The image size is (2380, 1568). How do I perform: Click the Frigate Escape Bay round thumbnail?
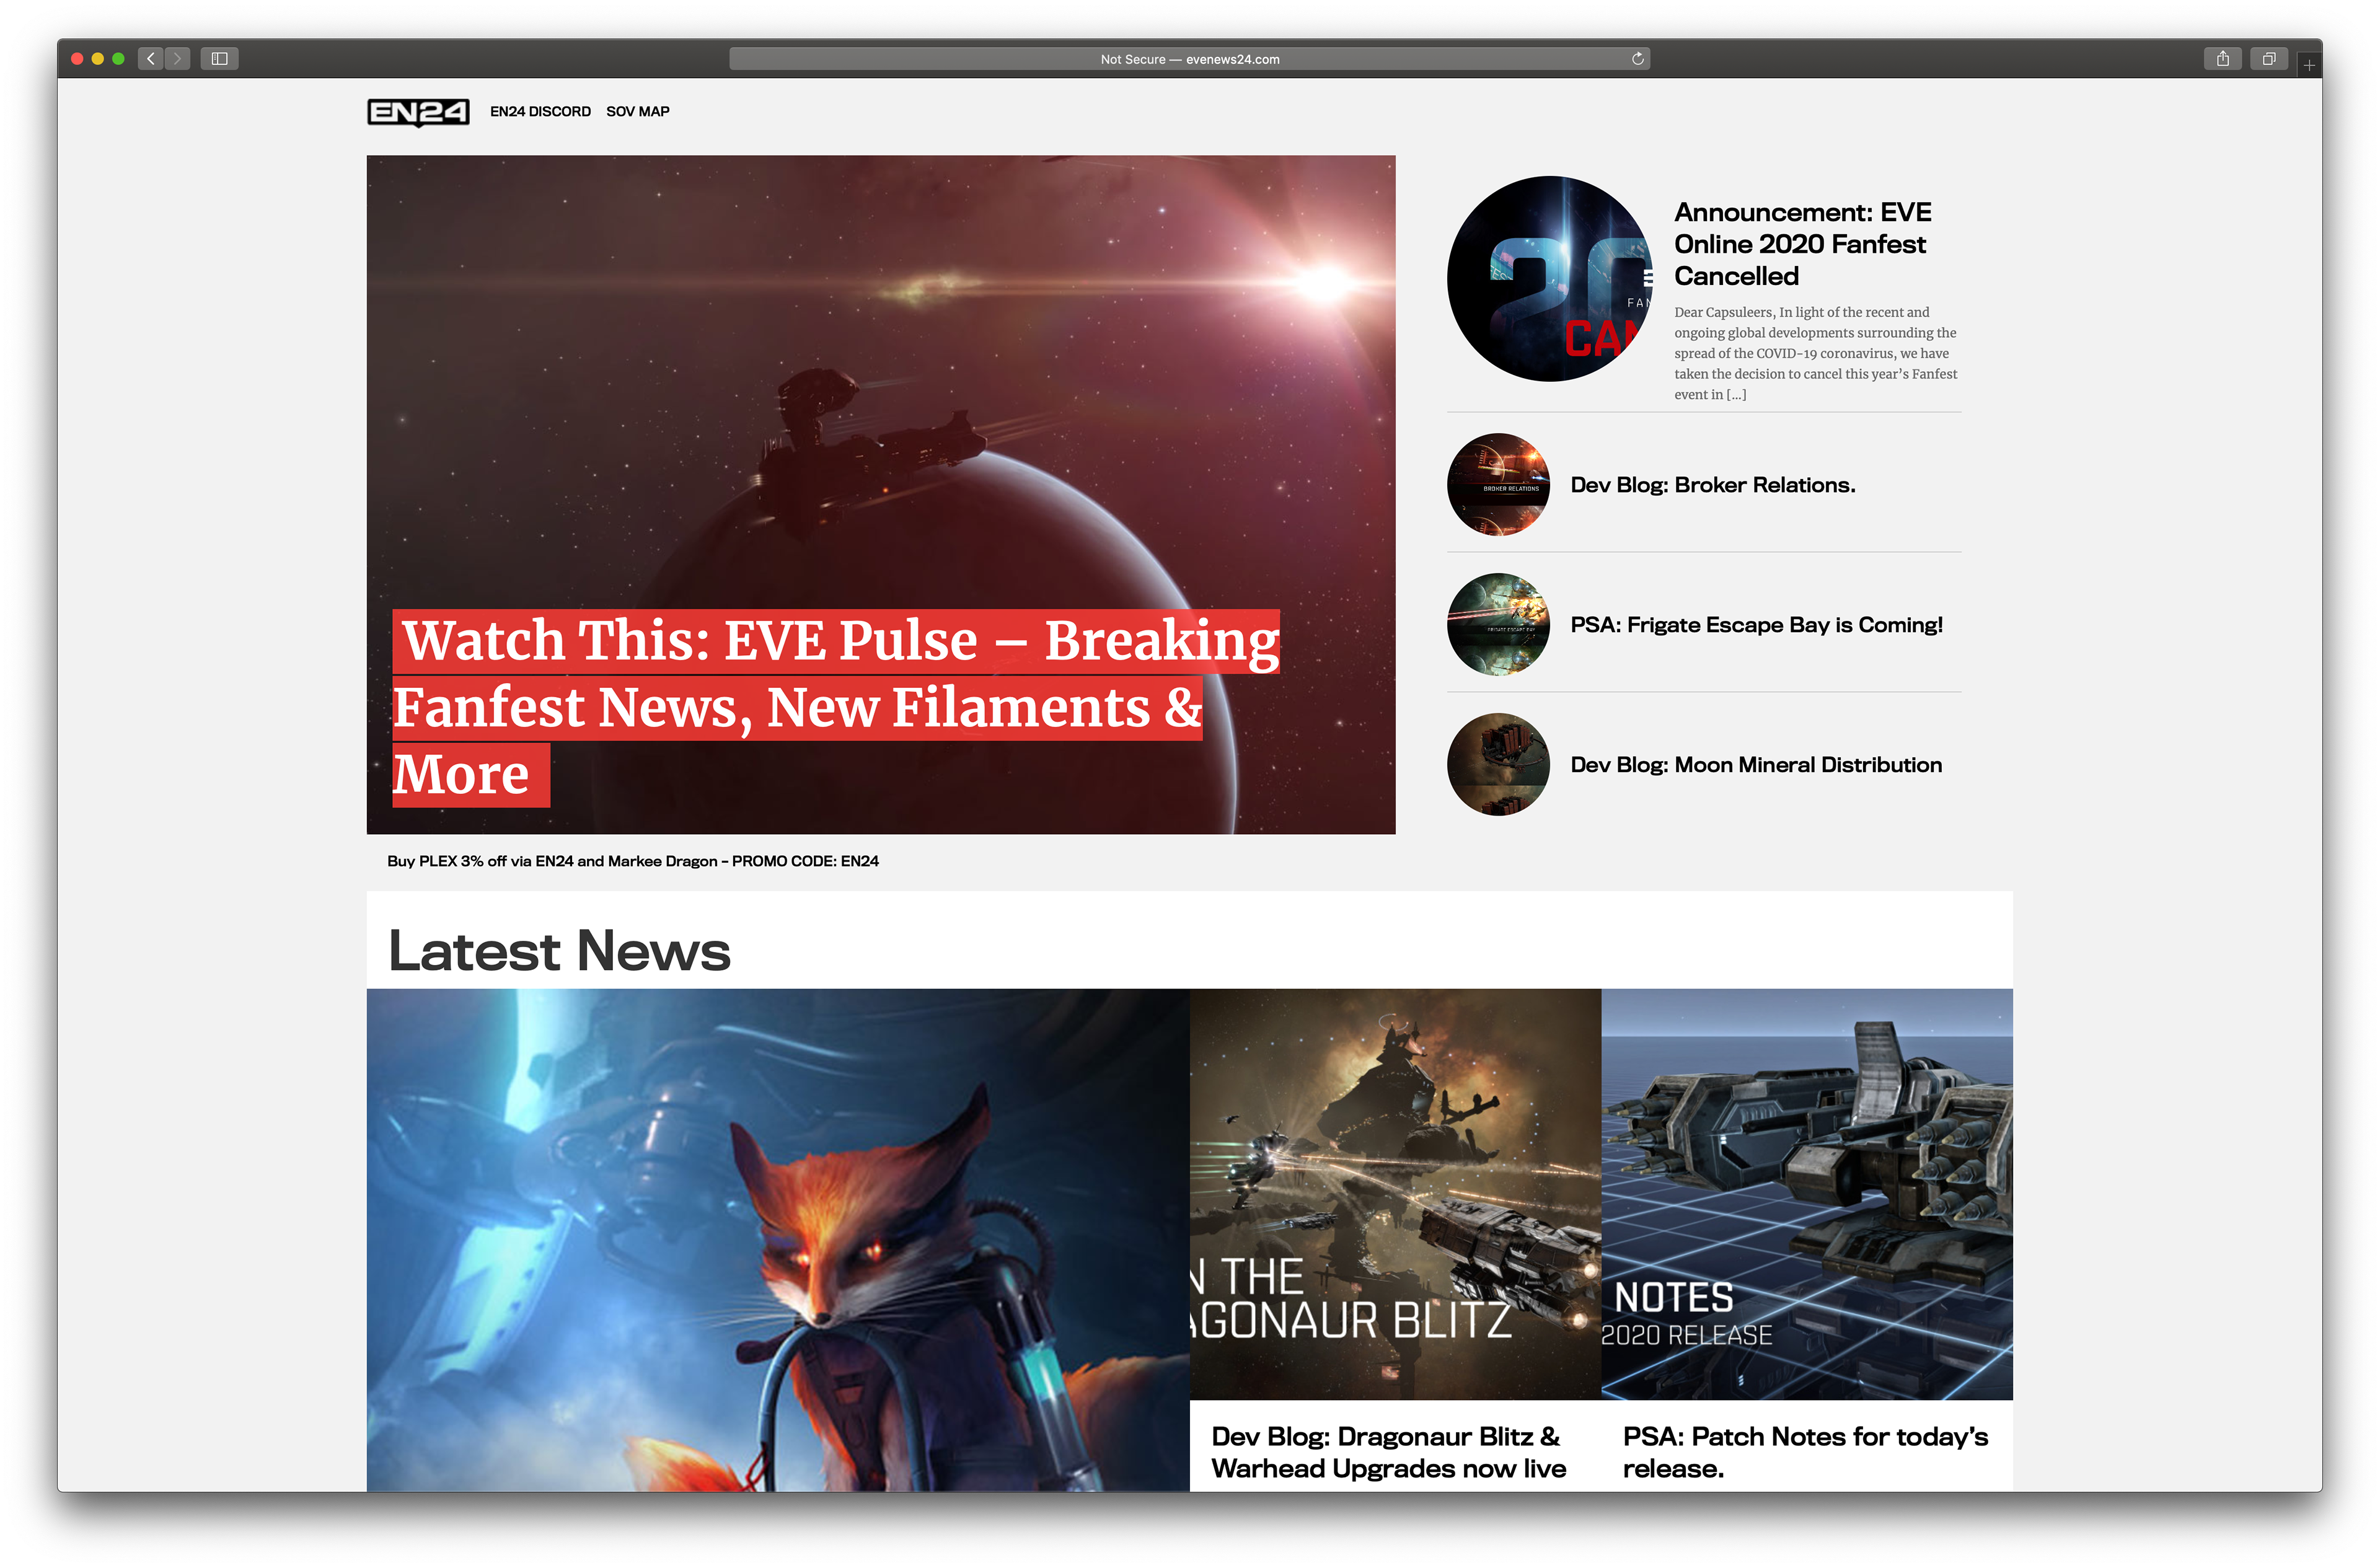(x=1498, y=625)
